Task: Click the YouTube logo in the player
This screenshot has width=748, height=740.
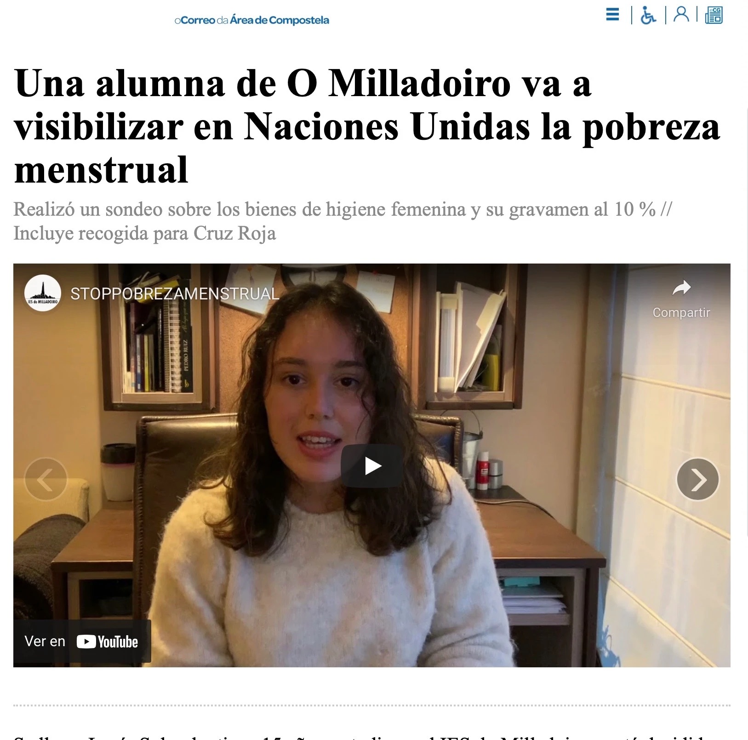Action: coord(107,642)
